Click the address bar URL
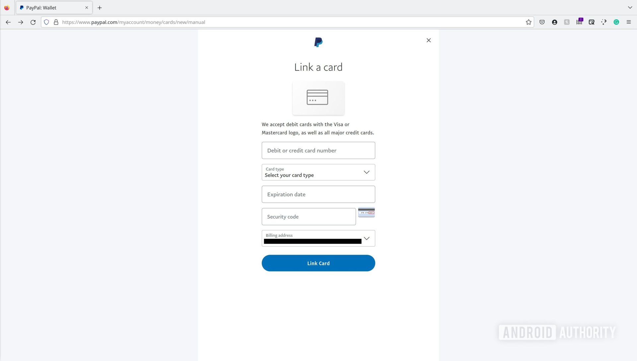This screenshot has width=637, height=361. [134, 22]
